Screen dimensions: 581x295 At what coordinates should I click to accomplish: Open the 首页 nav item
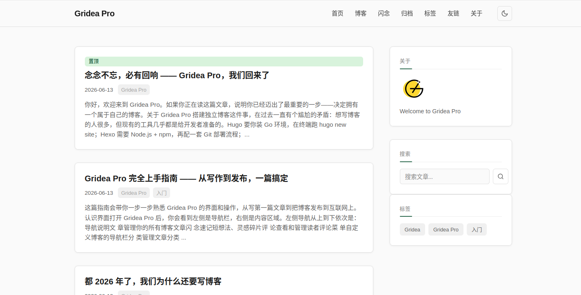337,13
